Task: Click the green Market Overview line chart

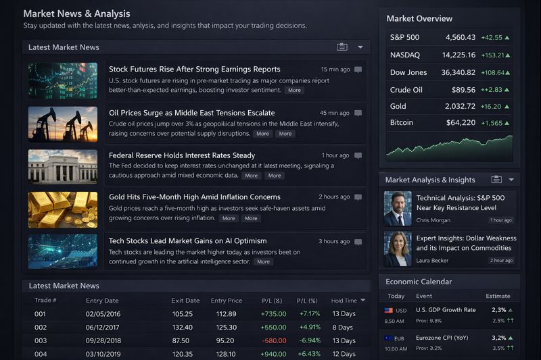Action: pos(449,147)
